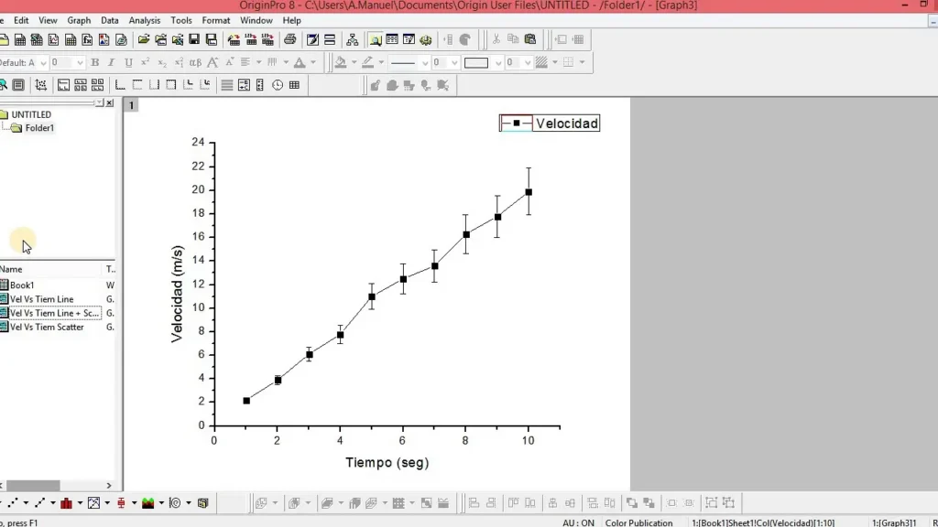Click the network diagram toolbar icon
Viewport: 938px width, 527px height.
[x=352, y=39]
